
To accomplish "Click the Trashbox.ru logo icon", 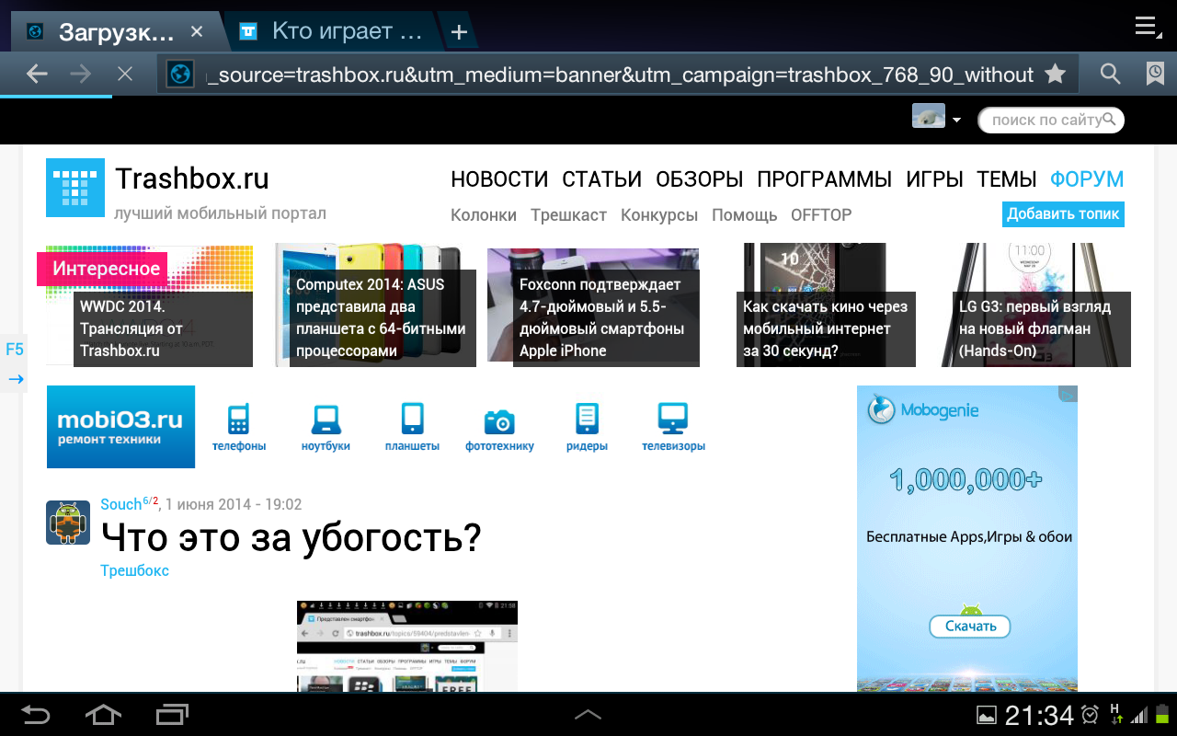I will (75, 188).
